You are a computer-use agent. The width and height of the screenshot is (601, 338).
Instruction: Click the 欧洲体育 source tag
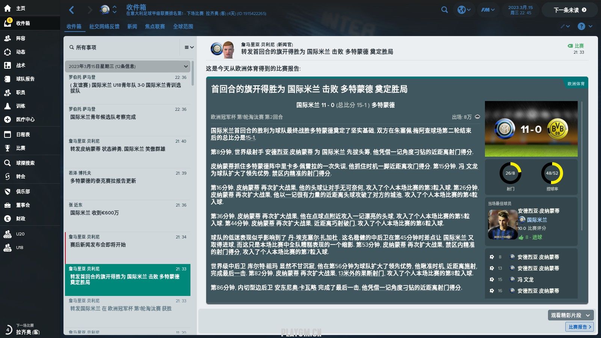click(576, 84)
